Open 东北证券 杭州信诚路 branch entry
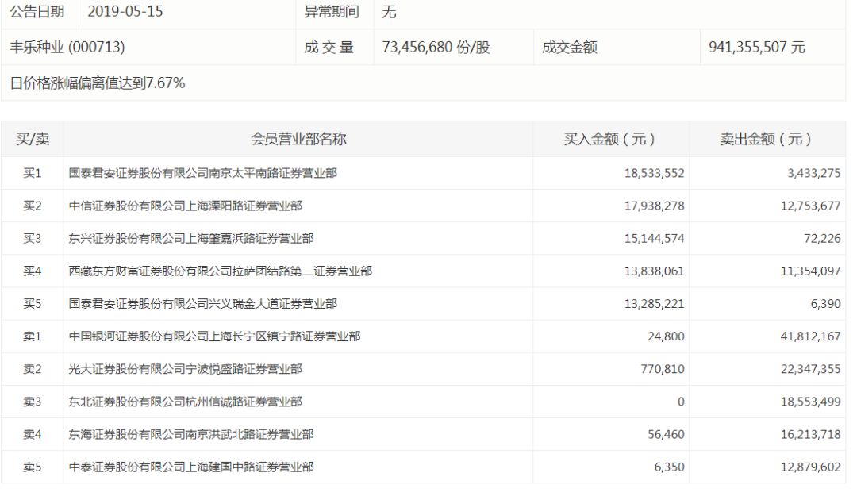The height and width of the screenshot is (496, 857). click(x=186, y=402)
